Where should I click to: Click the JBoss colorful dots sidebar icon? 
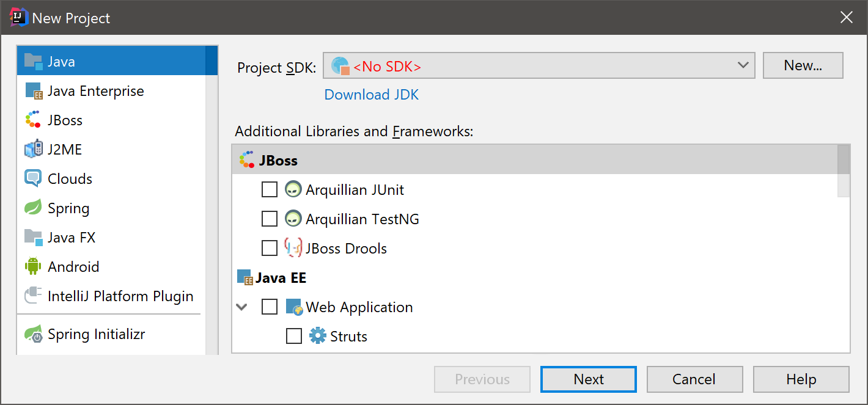coord(33,120)
